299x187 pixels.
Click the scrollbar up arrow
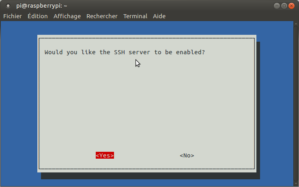pos(296,23)
